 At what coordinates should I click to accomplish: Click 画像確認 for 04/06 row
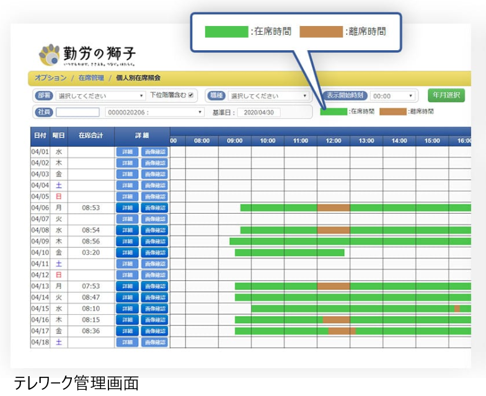point(154,208)
